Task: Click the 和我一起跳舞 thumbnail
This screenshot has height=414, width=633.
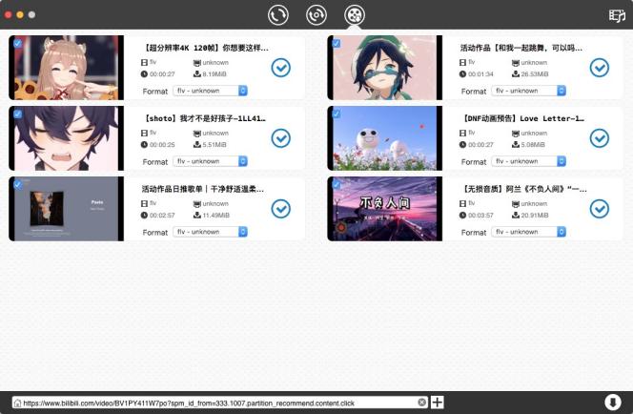Action: pyautogui.click(x=385, y=68)
